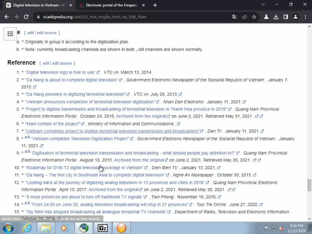Viewport: 312px width, 234px height.
Task: Open Windows Media Player from the taskbar
Action: 65,228
